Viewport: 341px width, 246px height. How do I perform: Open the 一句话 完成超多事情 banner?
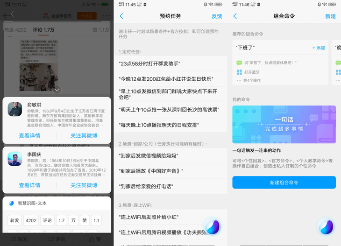284,124
